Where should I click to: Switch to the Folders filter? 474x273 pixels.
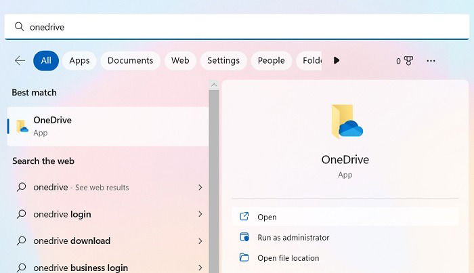309,60
